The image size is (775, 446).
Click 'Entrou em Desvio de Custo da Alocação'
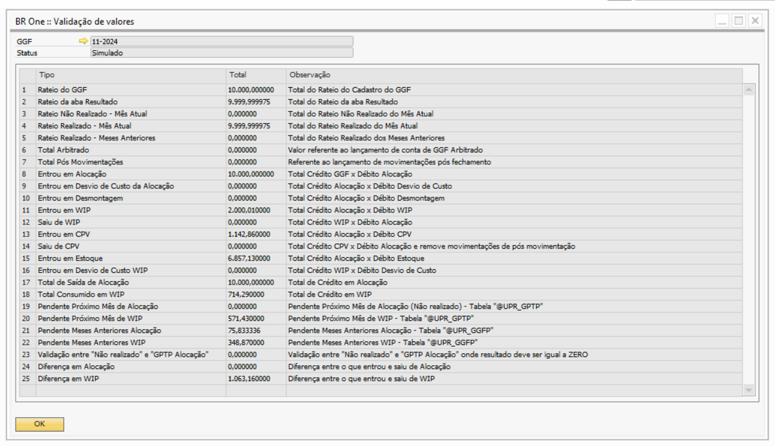pos(131,186)
